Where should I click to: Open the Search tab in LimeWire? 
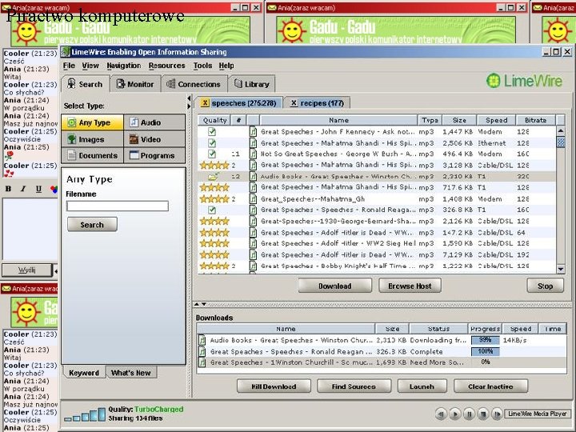86,84
